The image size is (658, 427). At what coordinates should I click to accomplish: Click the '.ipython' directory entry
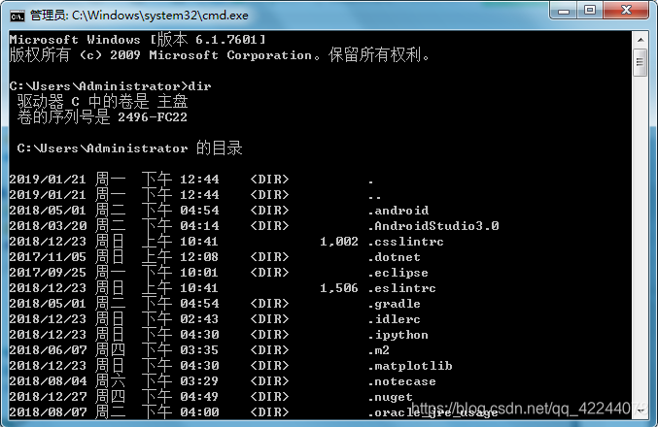[x=398, y=335]
